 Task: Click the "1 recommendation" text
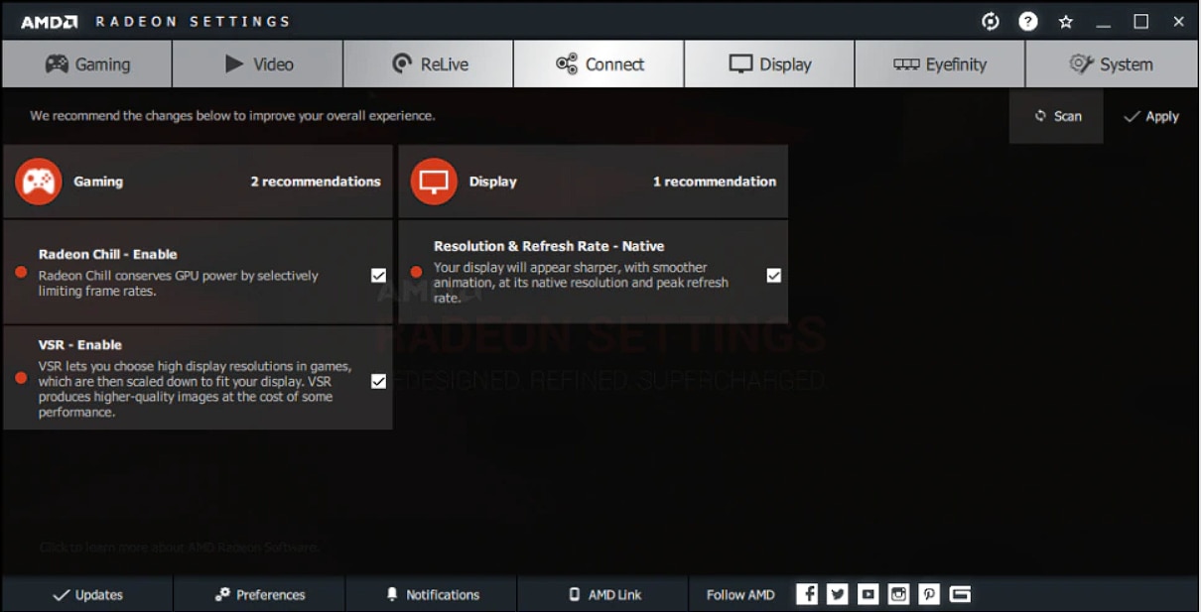click(715, 182)
